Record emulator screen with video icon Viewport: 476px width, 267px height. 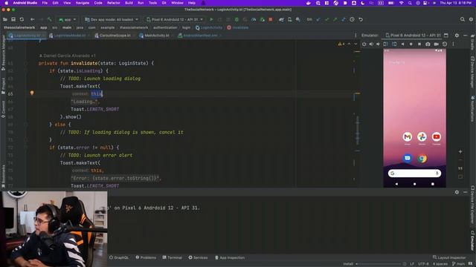(437, 44)
